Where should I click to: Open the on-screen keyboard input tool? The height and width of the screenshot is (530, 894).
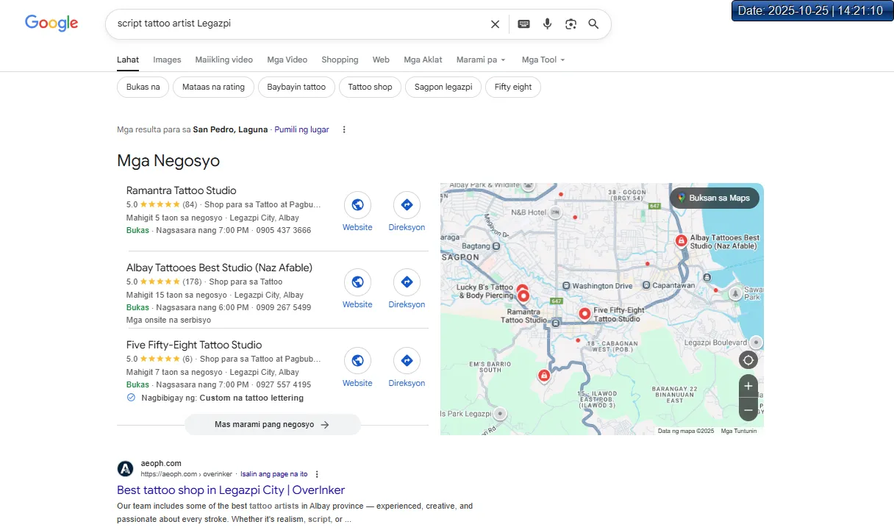click(523, 24)
